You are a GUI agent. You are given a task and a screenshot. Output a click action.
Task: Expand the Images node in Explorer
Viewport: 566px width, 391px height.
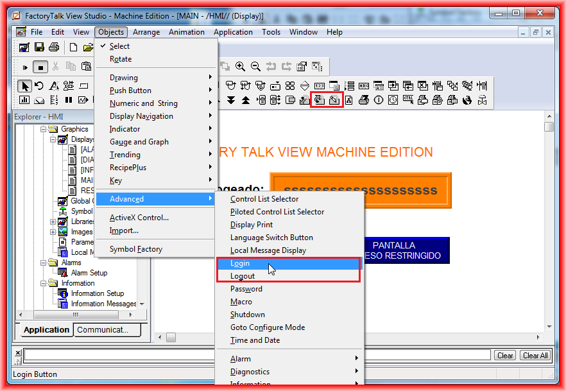53,232
